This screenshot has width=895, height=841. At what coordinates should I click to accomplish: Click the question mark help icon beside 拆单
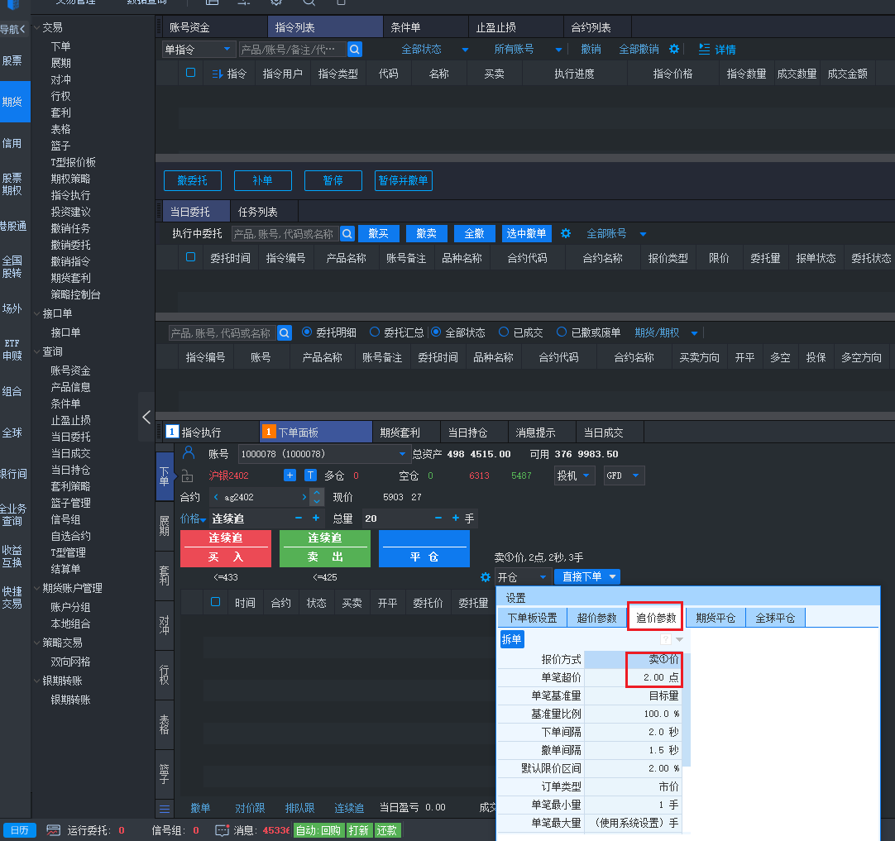pos(666,639)
